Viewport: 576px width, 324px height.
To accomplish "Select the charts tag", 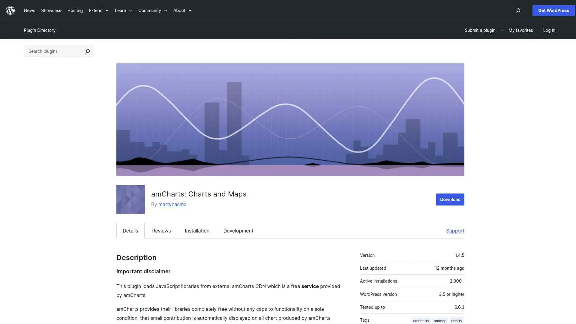I will (x=457, y=320).
